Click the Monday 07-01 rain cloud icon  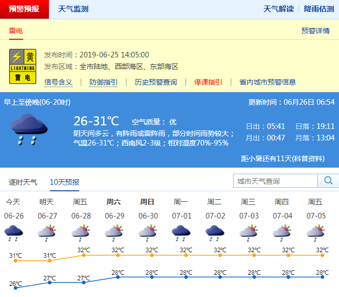(x=181, y=232)
